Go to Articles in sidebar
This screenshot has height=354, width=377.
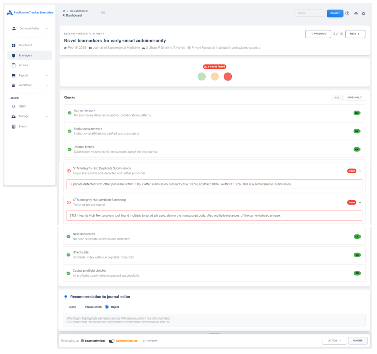[x=23, y=65]
